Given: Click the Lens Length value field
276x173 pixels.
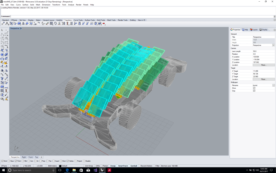Looking at the screenshot, I should click(264, 51).
